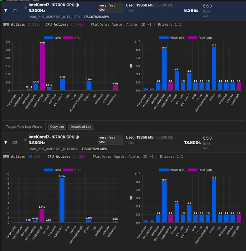This screenshot has width=246, height=251.
Task: Select the 10.0 denoiseprofile VRAM bar in entry #2
Action: point(164,202)
